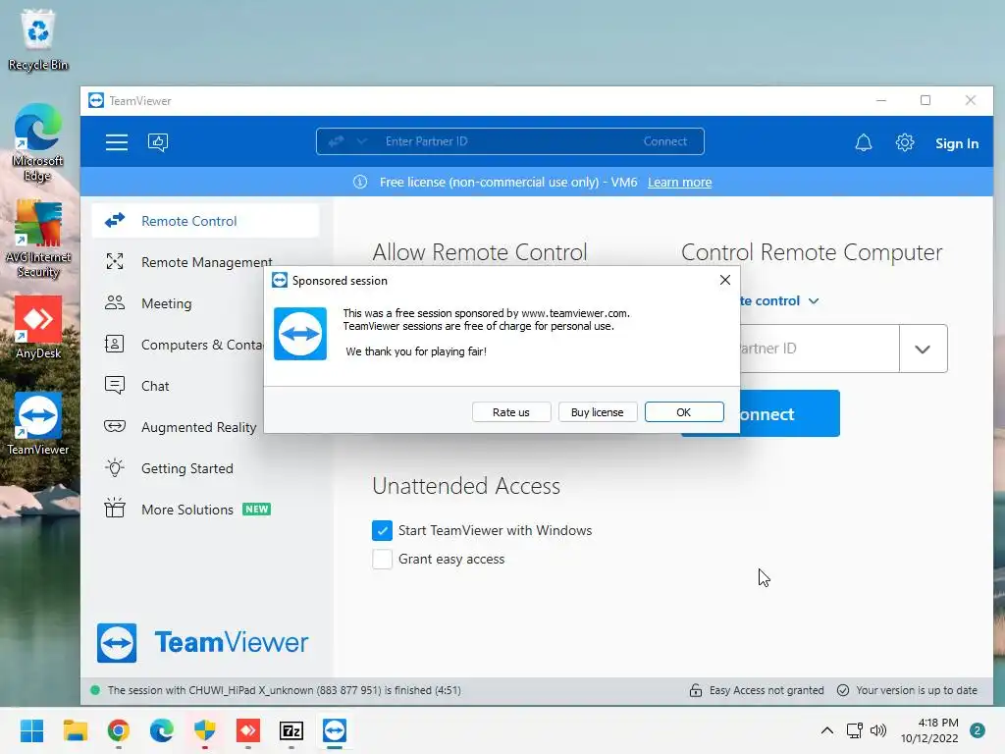
Task: Open Windows Security from the taskbar
Action: 205,730
